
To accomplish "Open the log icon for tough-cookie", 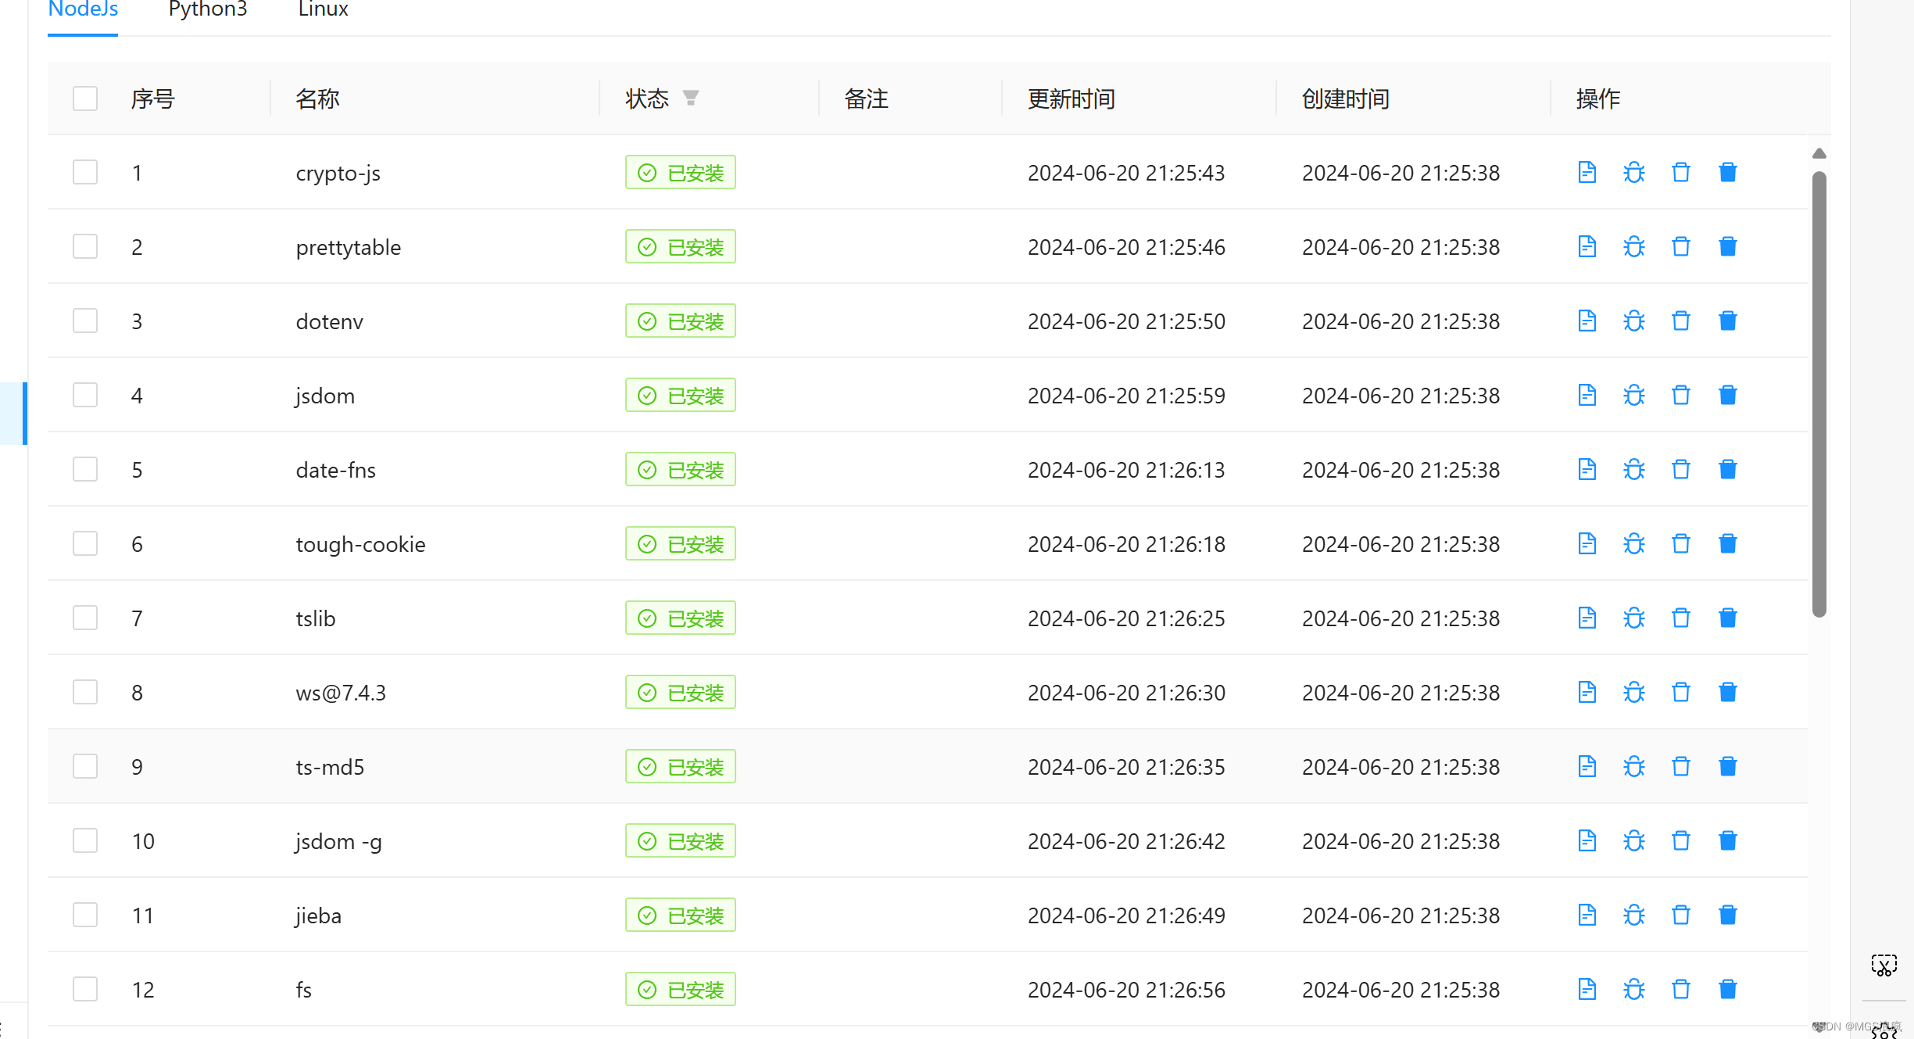I will coord(1587,544).
